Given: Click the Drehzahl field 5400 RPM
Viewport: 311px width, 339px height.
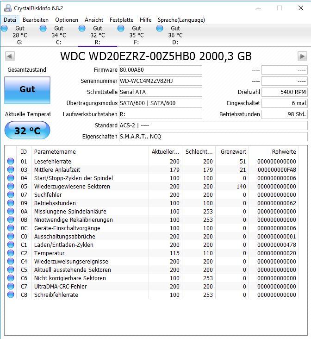Looking at the screenshot, I should point(285,92).
